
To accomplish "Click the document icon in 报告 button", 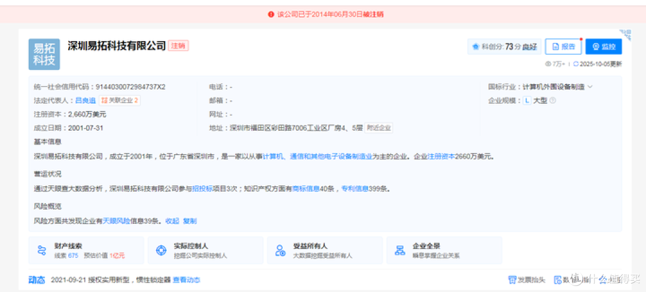I will click(555, 47).
